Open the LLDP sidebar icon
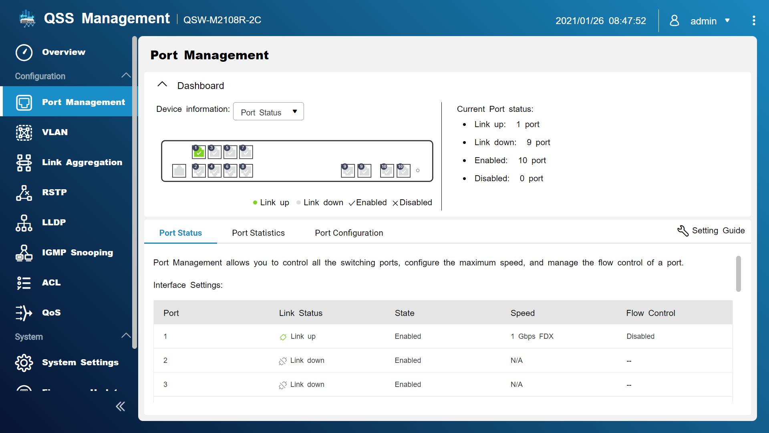The image size is (769, 433). [x=24, y=223]
